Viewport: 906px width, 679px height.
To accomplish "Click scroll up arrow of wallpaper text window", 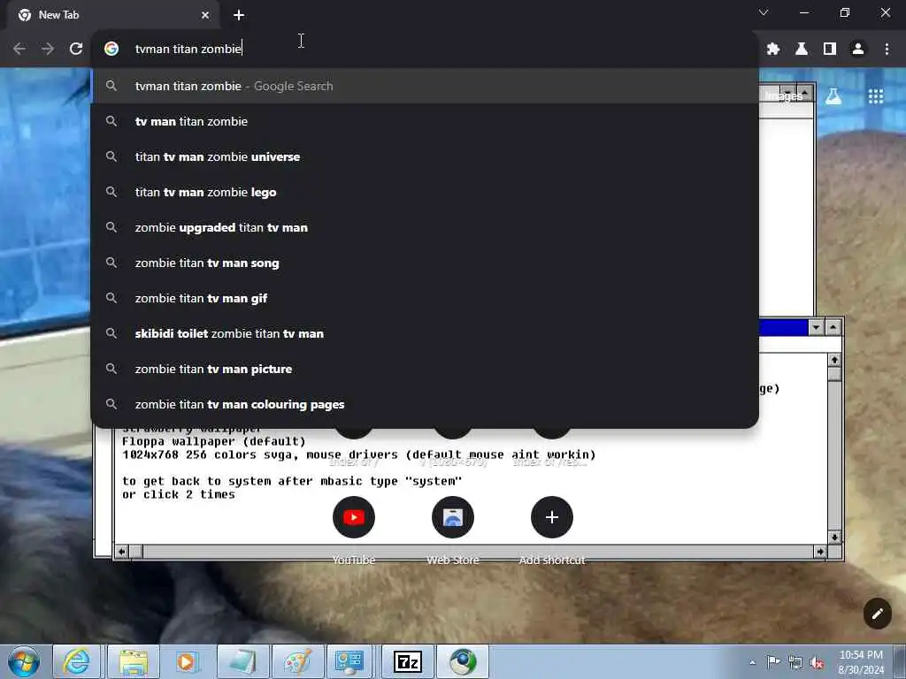I will (x=834, y=360).
